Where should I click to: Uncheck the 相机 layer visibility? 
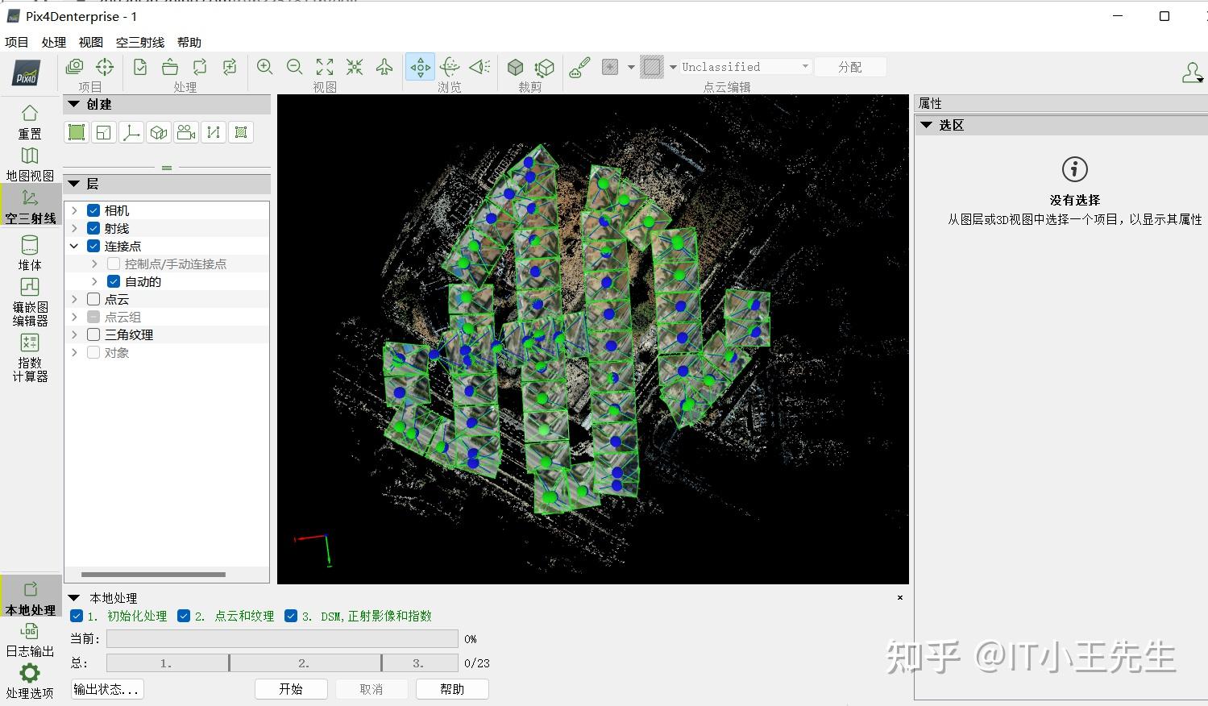[93, 210]
